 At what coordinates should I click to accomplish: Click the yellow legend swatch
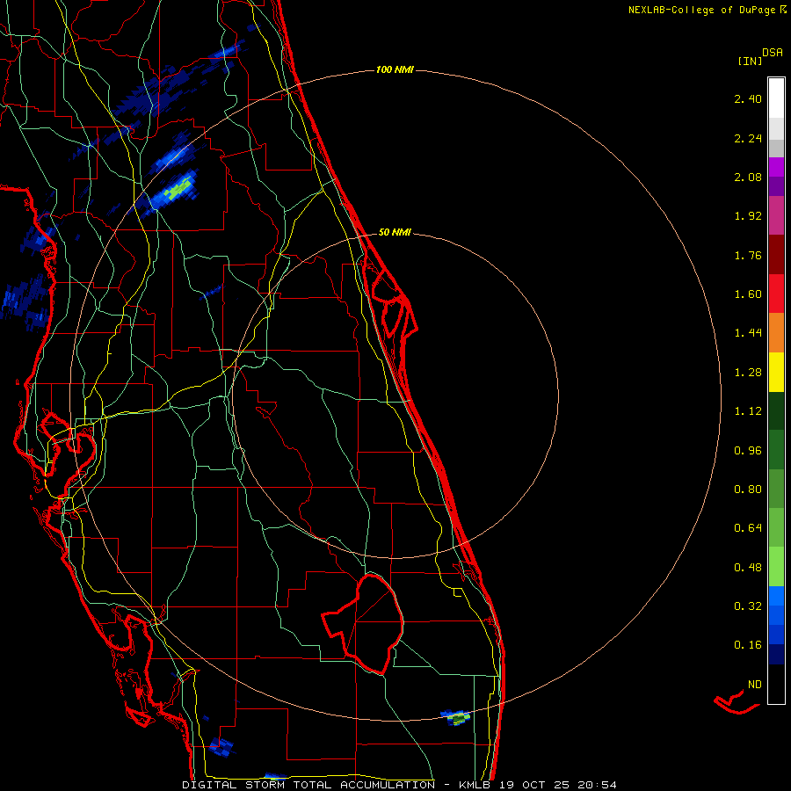point(776,372)
